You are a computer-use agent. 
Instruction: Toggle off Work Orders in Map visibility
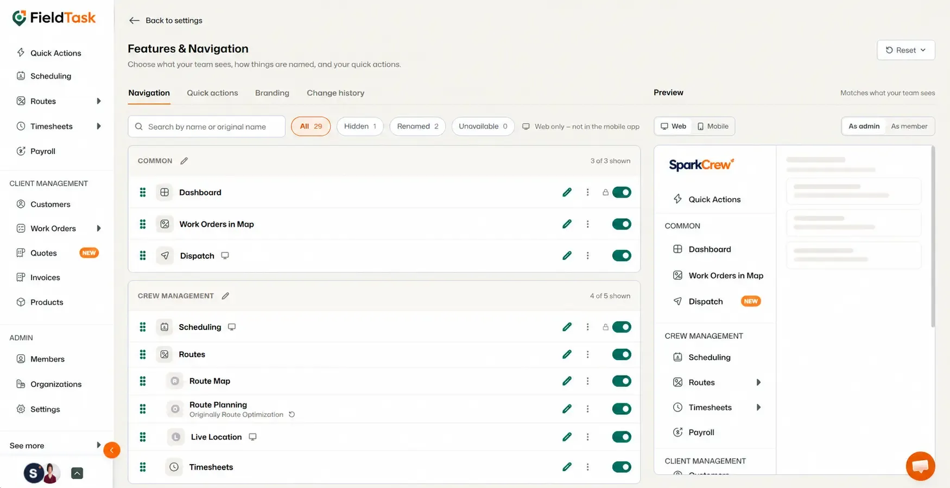(622, 224)
